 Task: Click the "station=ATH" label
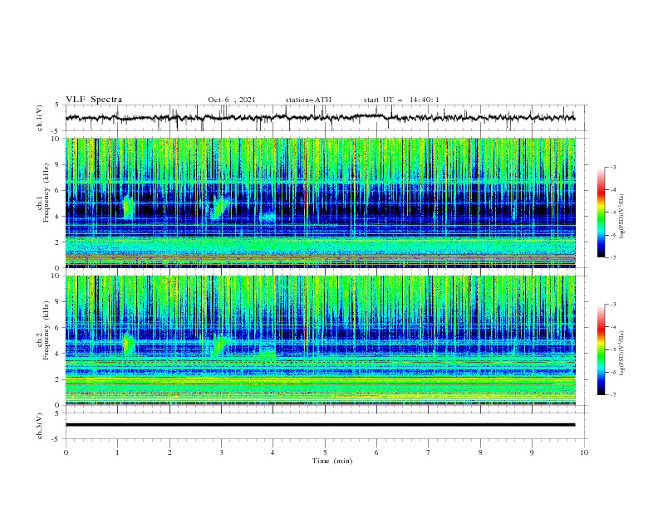(308, 100)
